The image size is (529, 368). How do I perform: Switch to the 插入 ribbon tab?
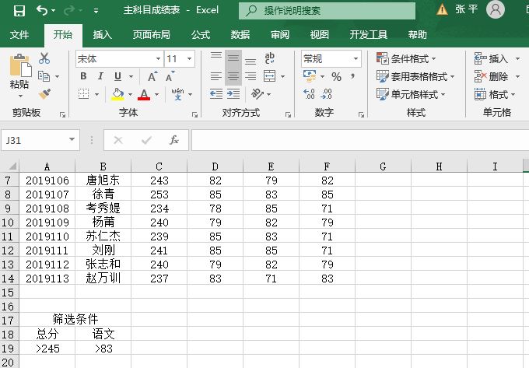103,35
